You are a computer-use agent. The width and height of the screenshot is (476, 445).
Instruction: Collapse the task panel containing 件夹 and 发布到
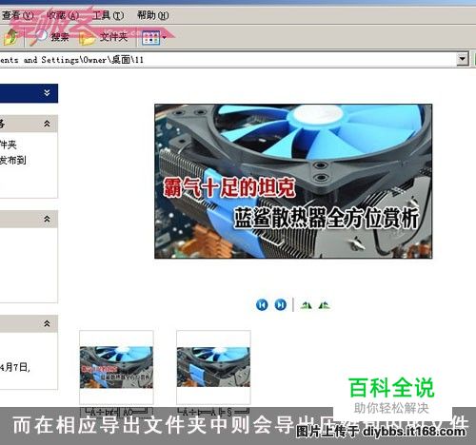pyautogui.click(x=47, y=124)
